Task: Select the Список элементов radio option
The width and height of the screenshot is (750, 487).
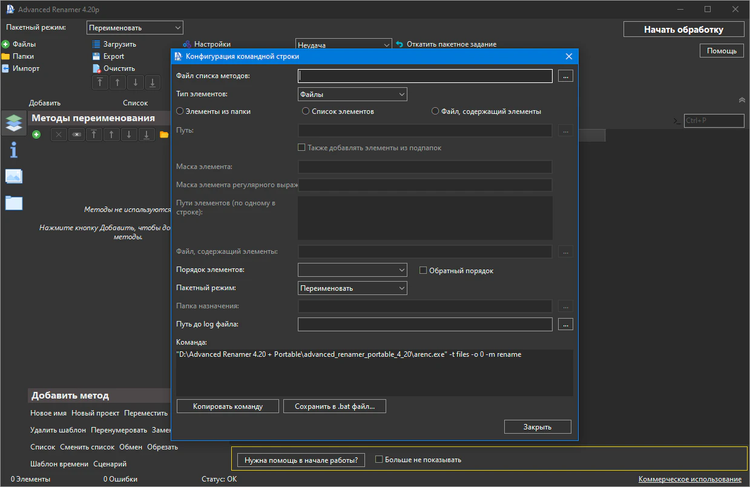Action: coord(306,111)
